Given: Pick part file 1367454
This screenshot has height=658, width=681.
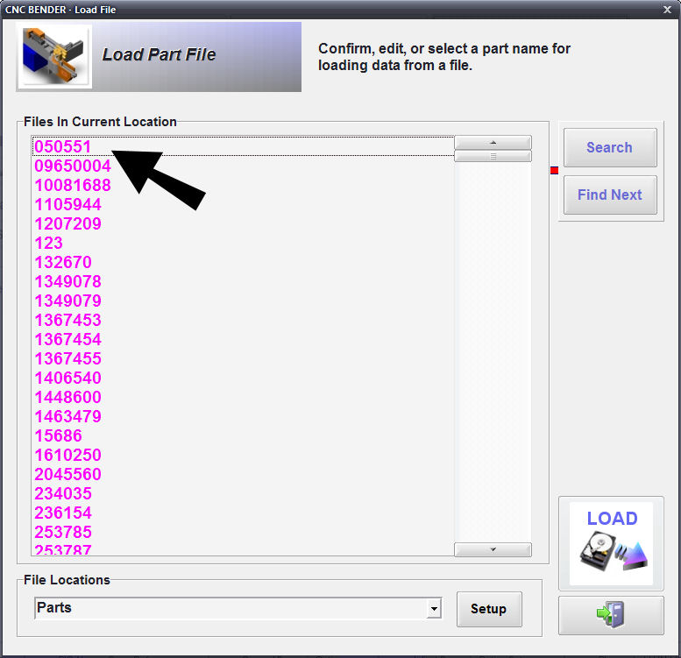Looking at the screenshot, I should [x=67, y=339].
